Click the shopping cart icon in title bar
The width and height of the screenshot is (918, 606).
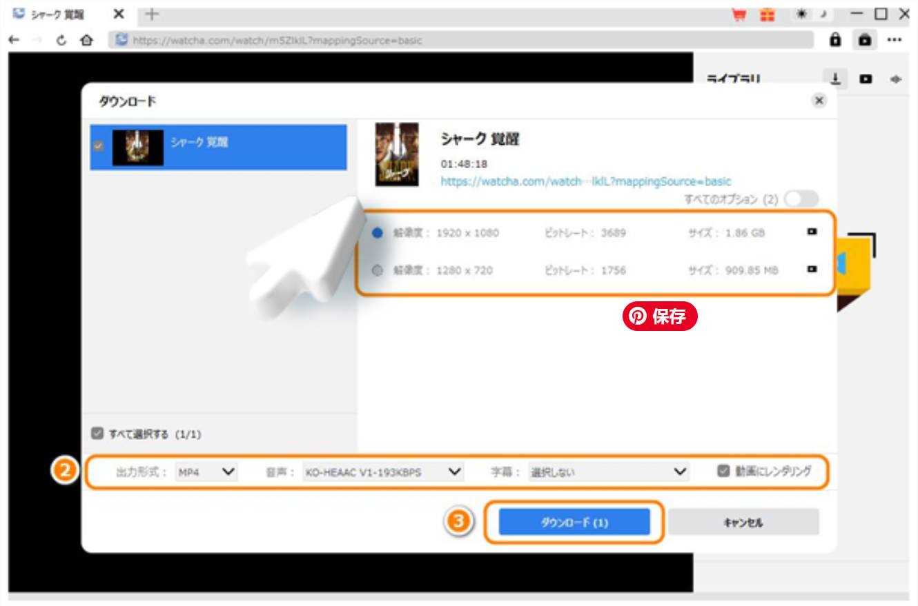tap(740, 14)
